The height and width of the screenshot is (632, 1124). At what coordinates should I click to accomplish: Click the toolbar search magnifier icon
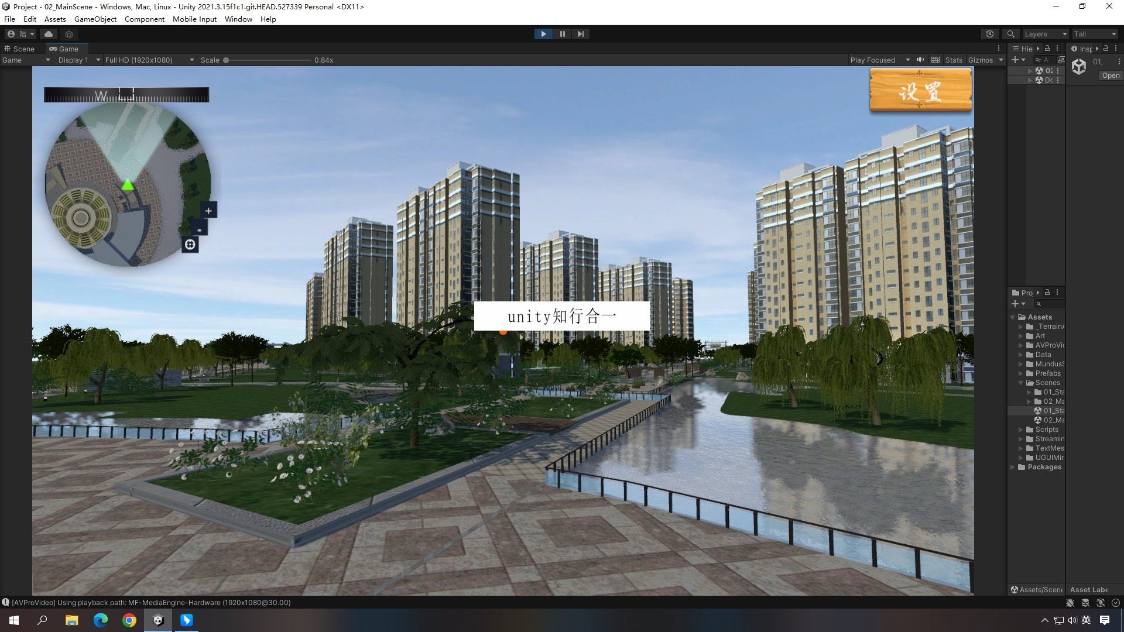(1010, 34)
